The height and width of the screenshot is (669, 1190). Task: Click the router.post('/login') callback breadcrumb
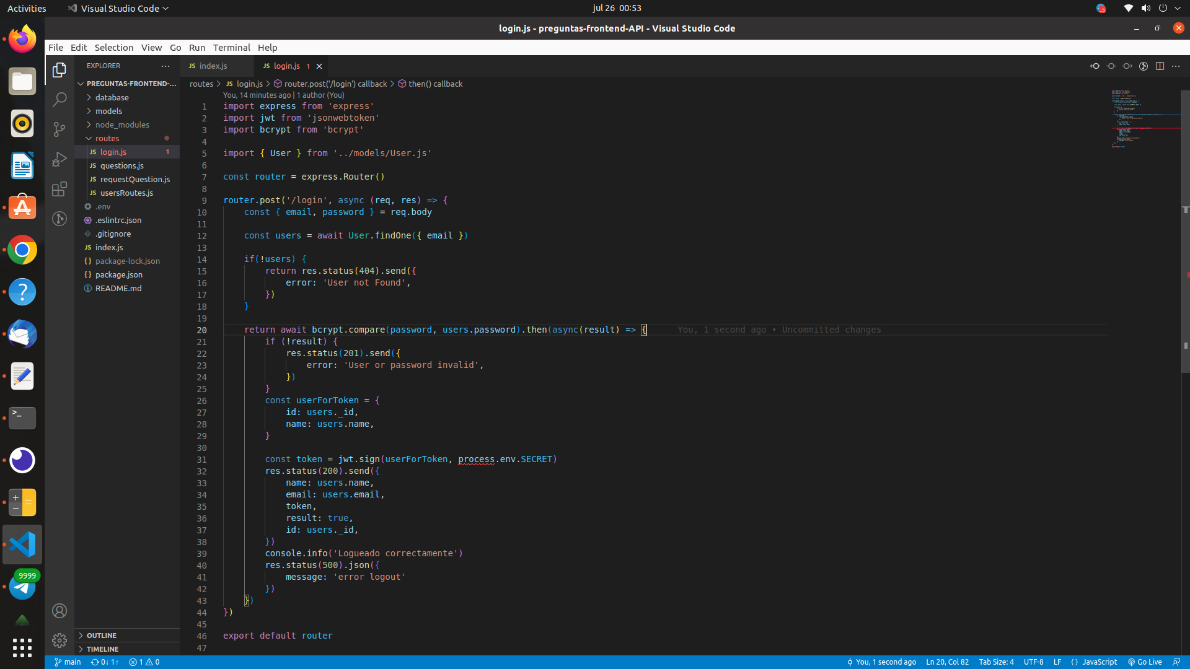[330, 84]
